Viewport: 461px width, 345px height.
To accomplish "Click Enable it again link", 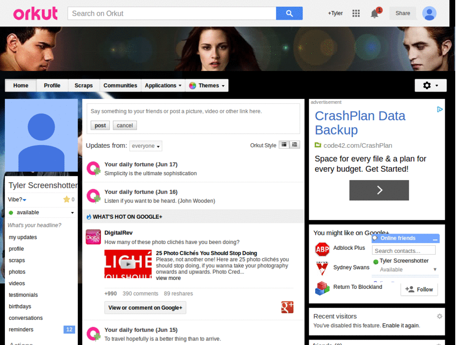I will pos(401,325).
